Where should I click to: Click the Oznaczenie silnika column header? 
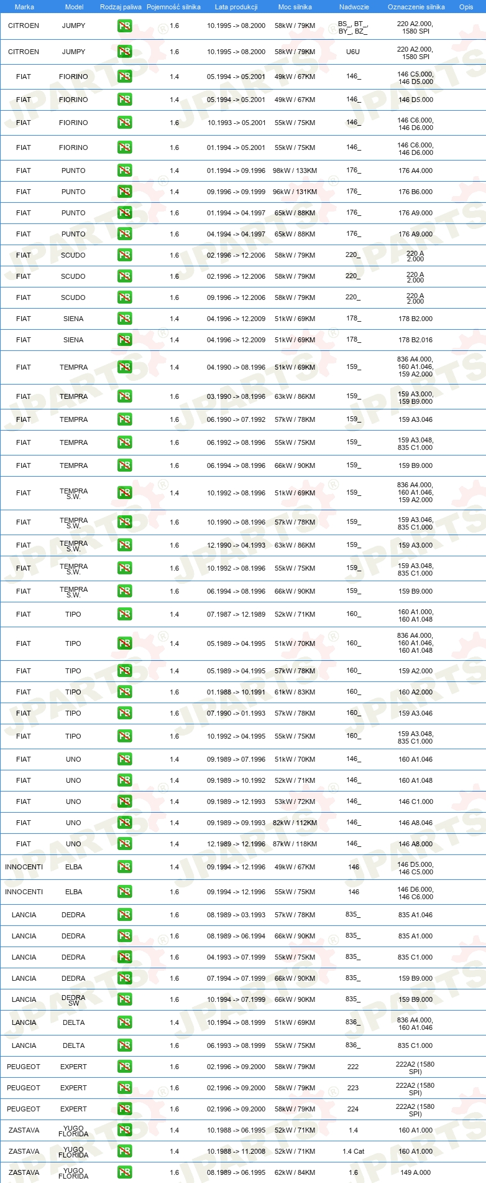click(416, 7)
